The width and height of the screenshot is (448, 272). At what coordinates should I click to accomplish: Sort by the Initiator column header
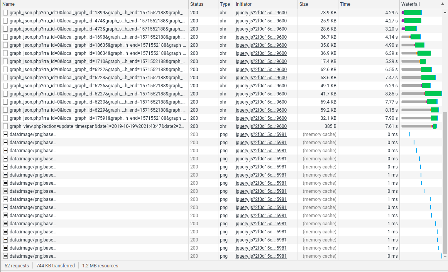coord(266,4)
